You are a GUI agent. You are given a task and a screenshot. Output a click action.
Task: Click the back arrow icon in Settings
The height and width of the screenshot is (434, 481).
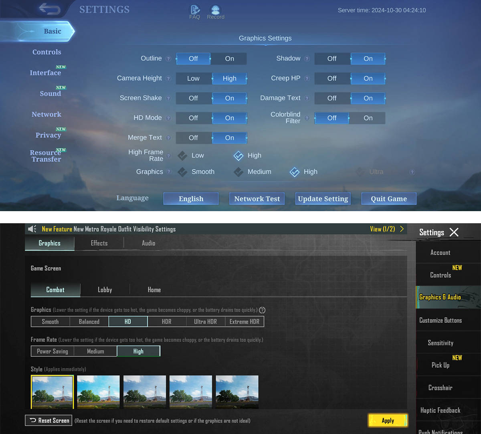coord(50,9)
